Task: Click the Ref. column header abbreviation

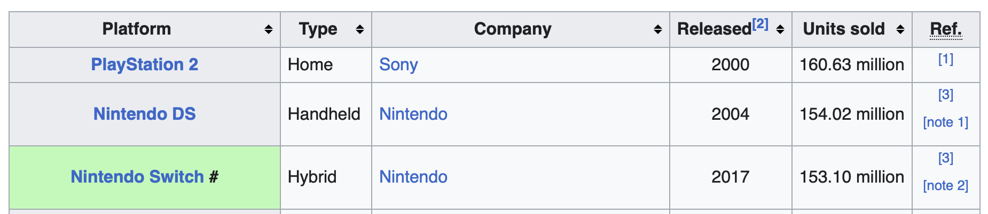Action: click(x=946, y=29)
